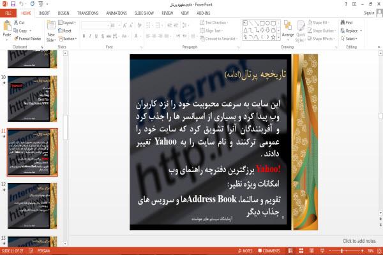Switch to the TRANSITIONS tab
This screenshot has height=255, width=383.
(87, 13)
